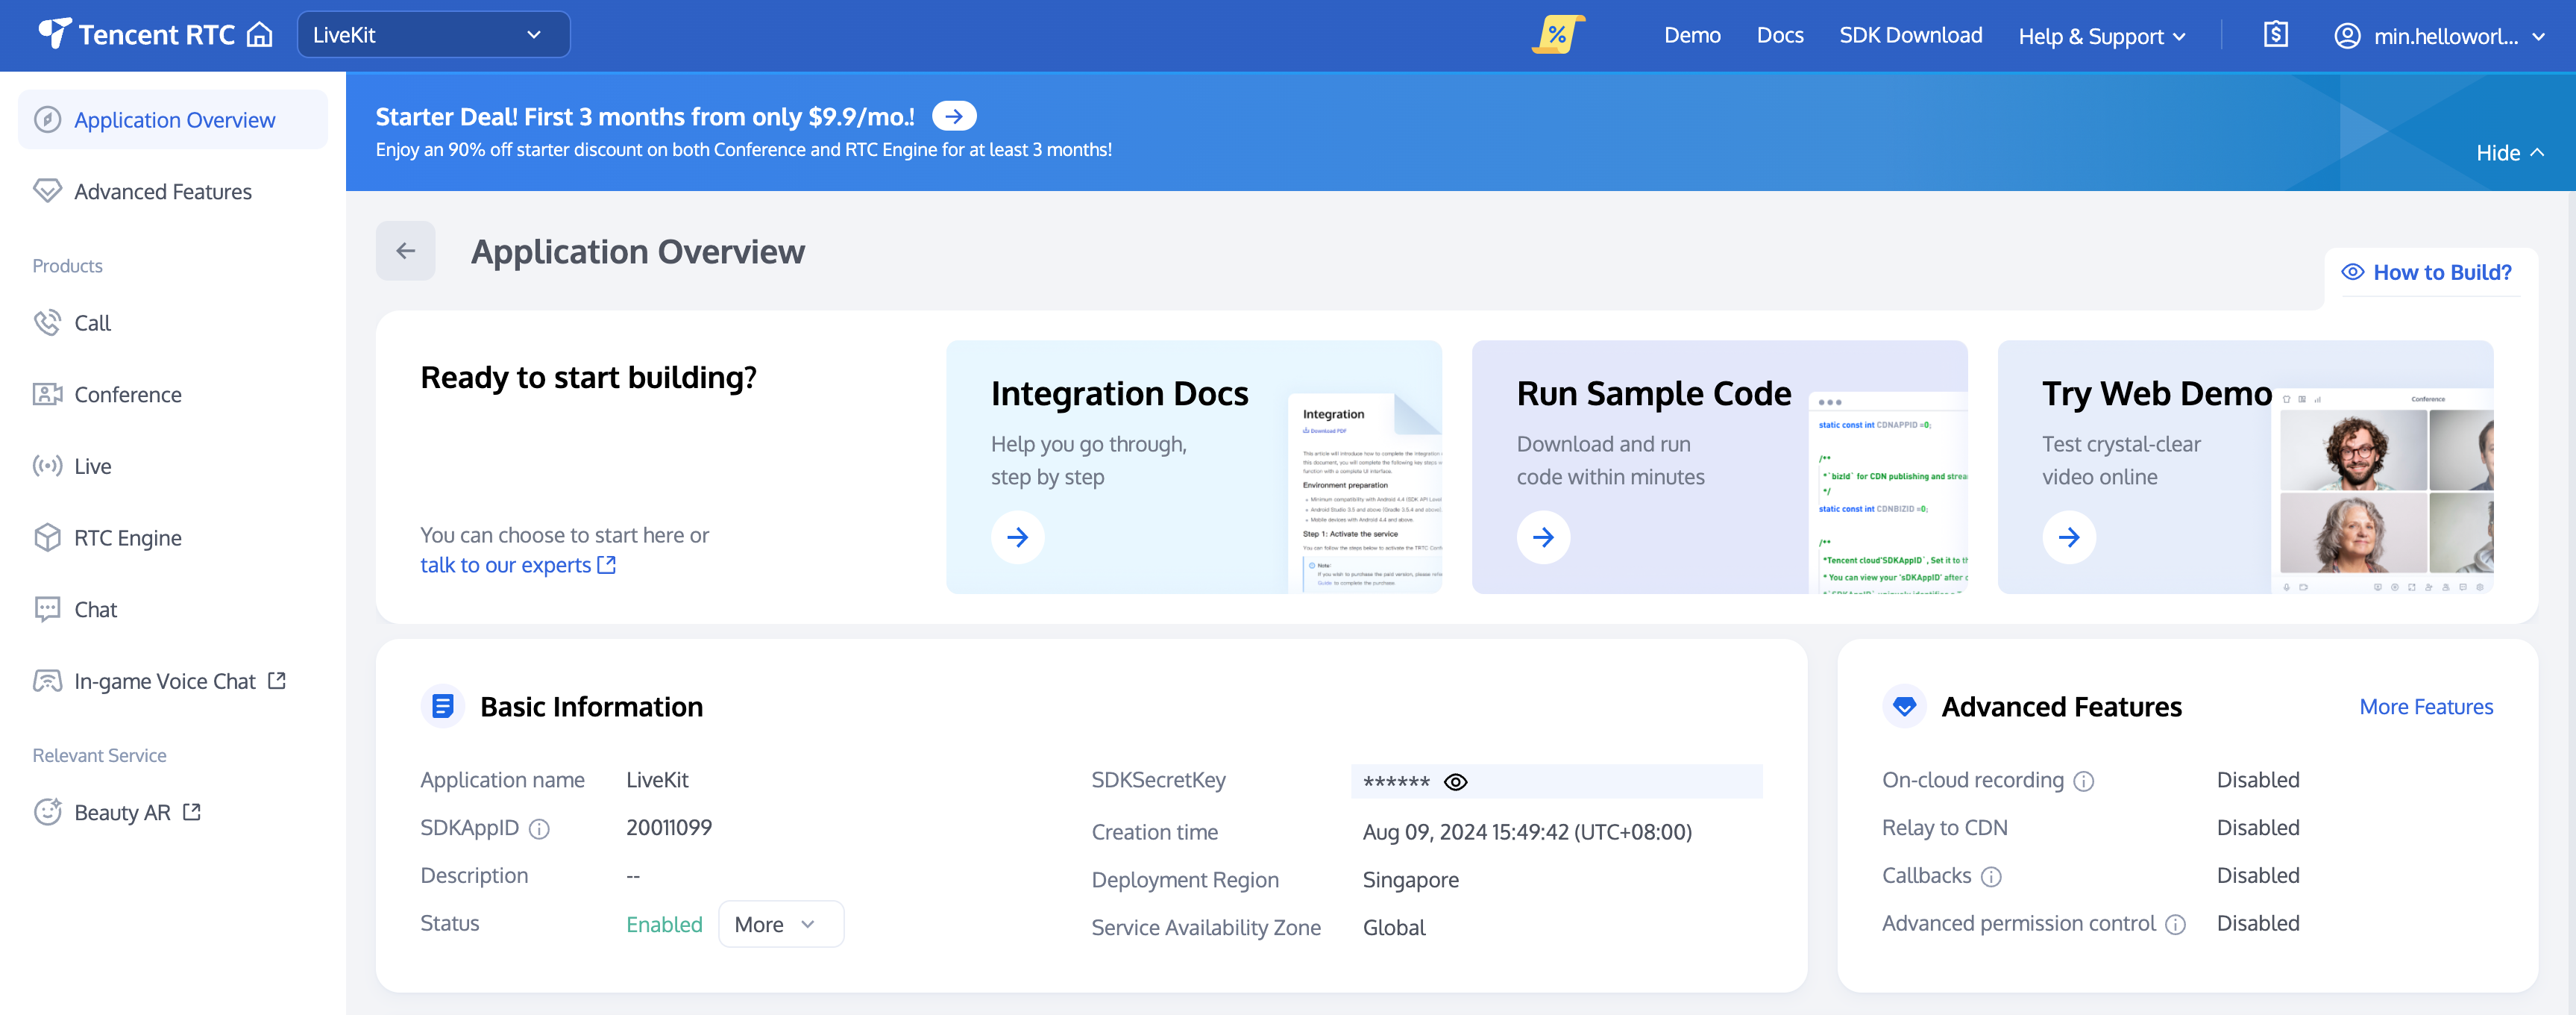This screenshot has height=1015, width=2576.
Task: Click the SDKAppID info icon
Action: tap(539, 829)
